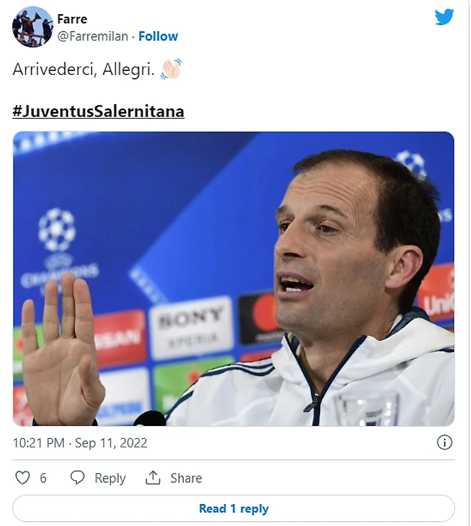This screenshot has width=471, height=526.
Task: Like the tweet with the heart icon
Action: click(x=23, y=478)
